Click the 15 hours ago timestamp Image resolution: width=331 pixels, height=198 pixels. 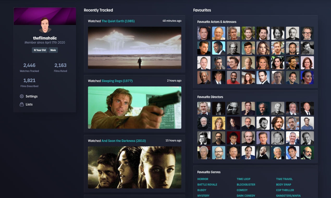coord(173,140)
